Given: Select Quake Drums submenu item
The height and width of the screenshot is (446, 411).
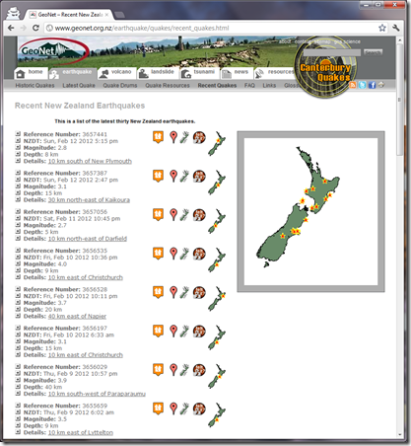Looking at the screenshot, I should (120, 85).
